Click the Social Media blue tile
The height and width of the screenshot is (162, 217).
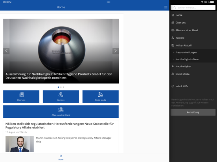[x=101, y=97]
